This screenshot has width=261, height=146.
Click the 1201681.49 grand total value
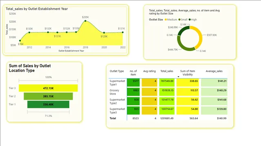tap(167, 118)
